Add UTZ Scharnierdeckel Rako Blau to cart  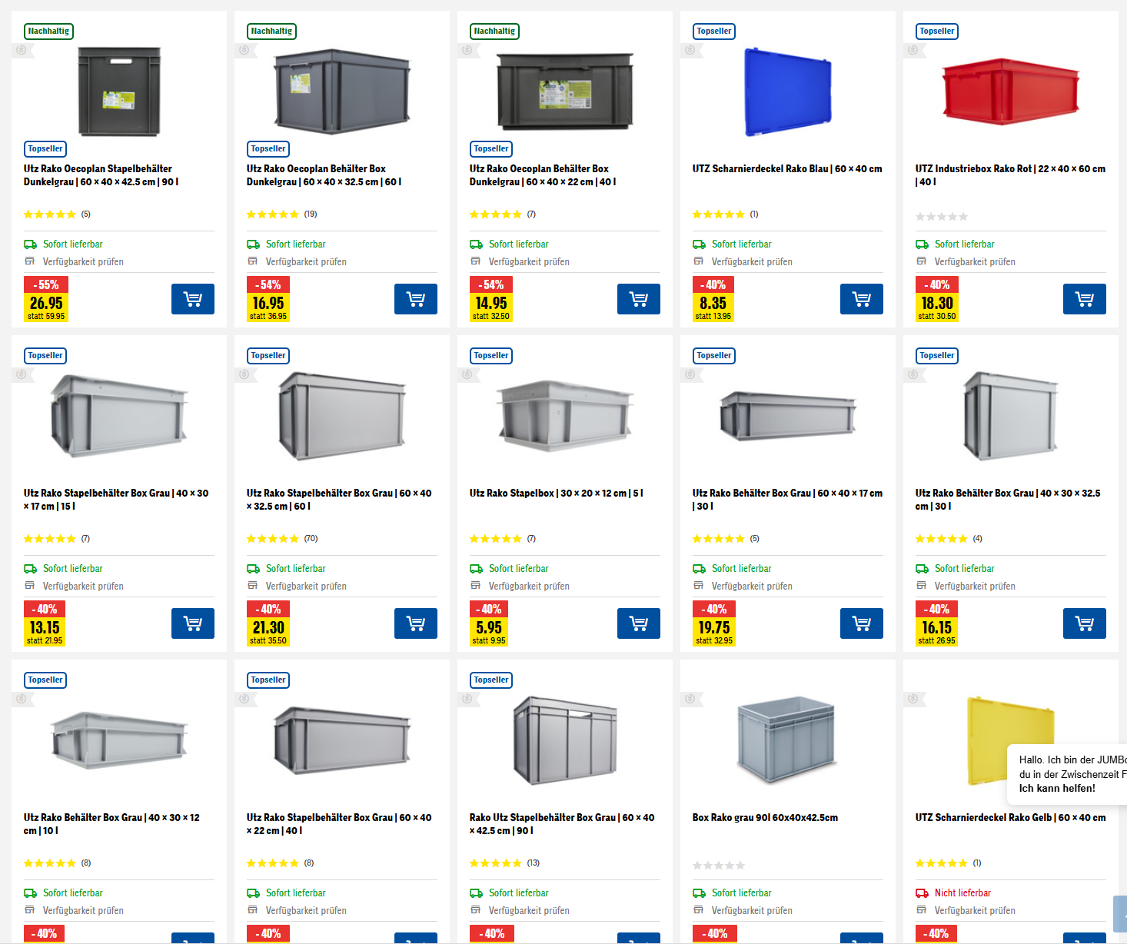point(862,299)
